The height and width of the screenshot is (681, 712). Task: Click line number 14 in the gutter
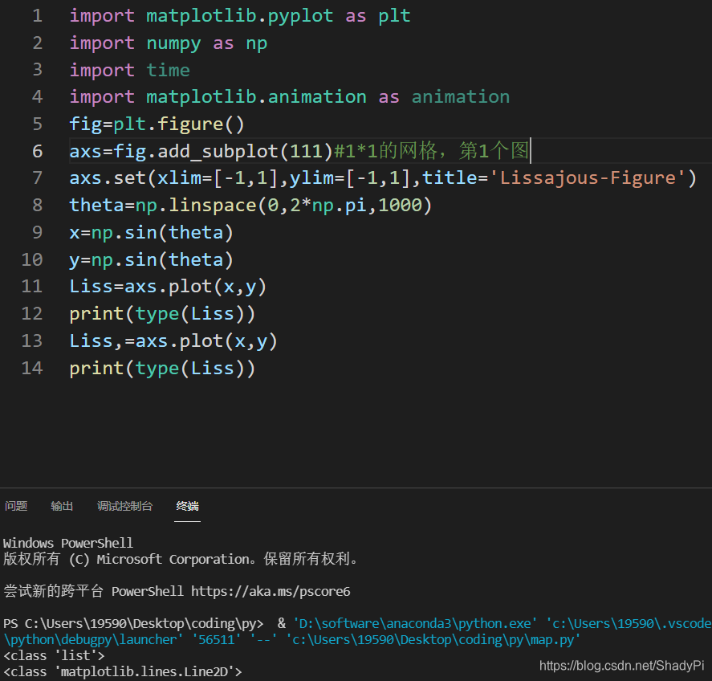32,369
